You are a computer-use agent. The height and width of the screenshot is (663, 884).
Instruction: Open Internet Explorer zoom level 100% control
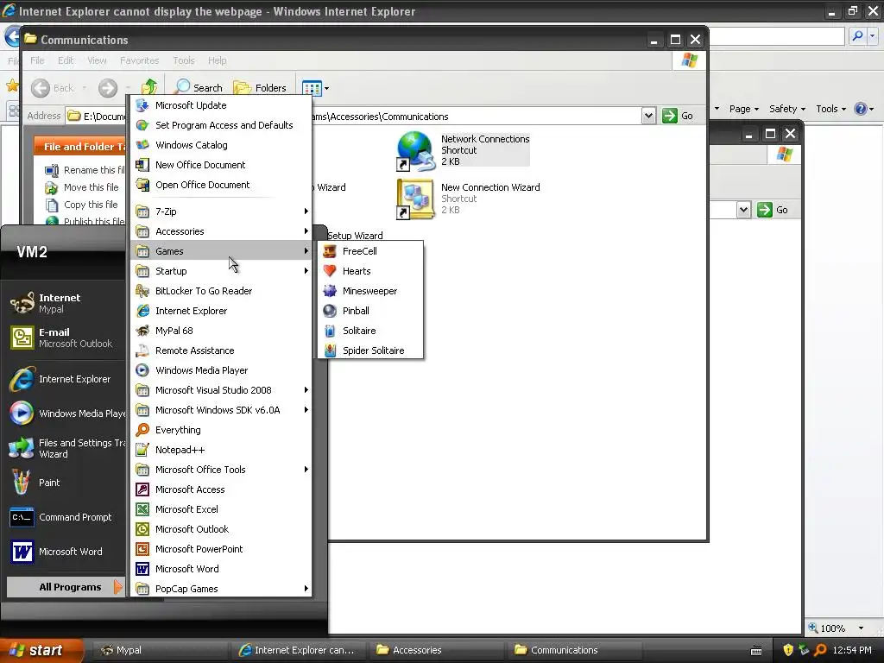(x=836, y=628)
